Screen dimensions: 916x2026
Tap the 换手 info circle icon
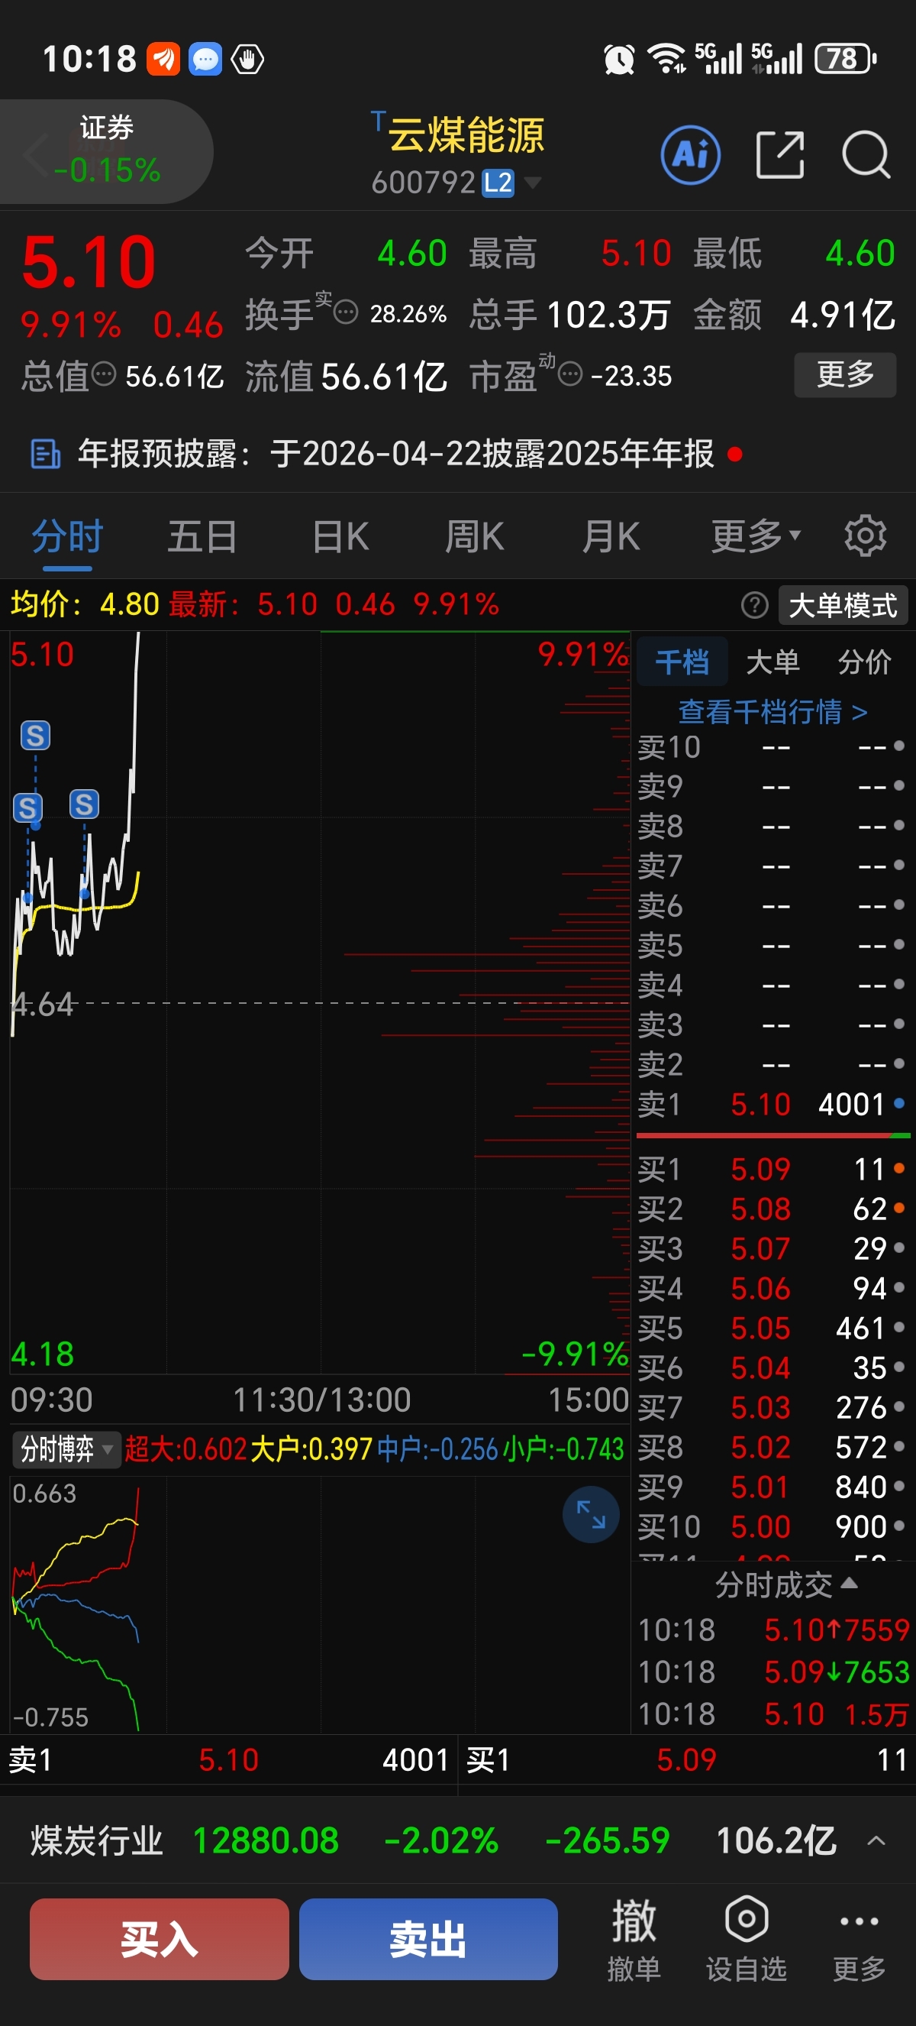pyautogui.click(x=346, y=312)
